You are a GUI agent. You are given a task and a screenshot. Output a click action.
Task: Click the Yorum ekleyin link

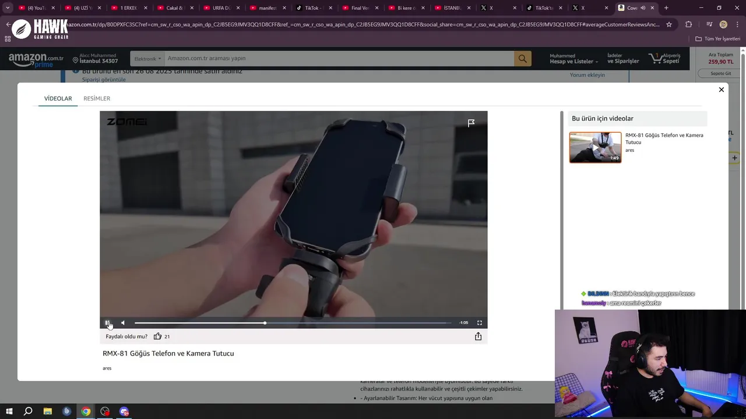pyautogui.click(x=587, y=75)
